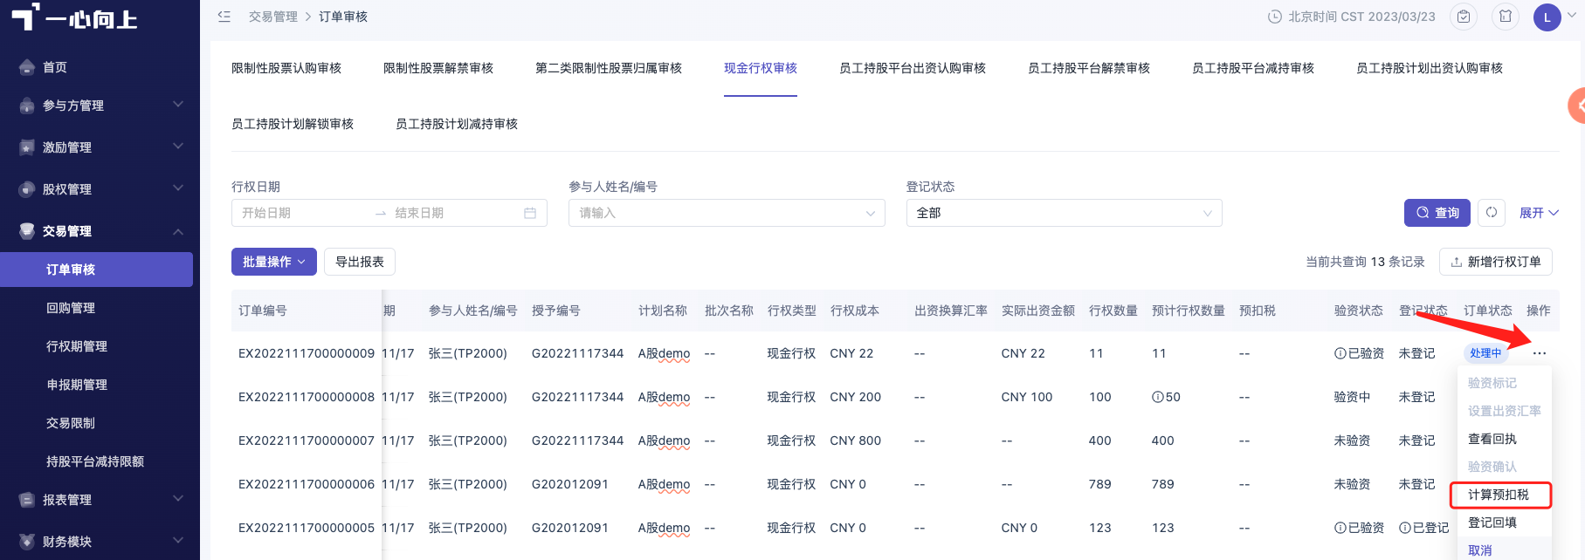This screenshot has height=560, width=1585.
Task: Click the calendar icon in date range field
Action: tap(530, 213)
